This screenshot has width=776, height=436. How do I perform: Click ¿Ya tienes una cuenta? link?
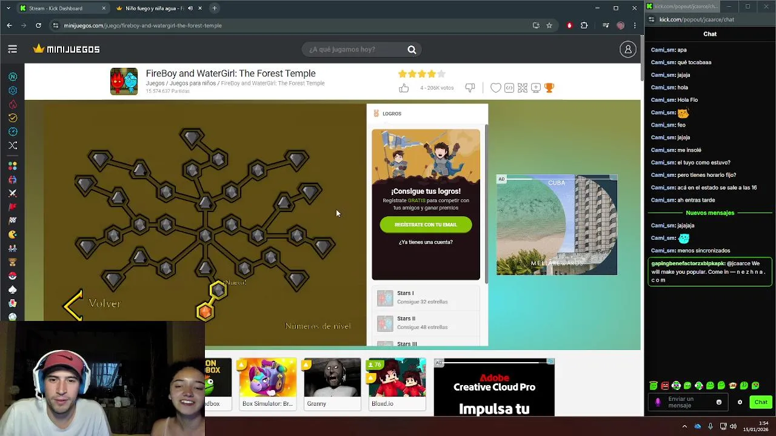click(x=426, y=242)
